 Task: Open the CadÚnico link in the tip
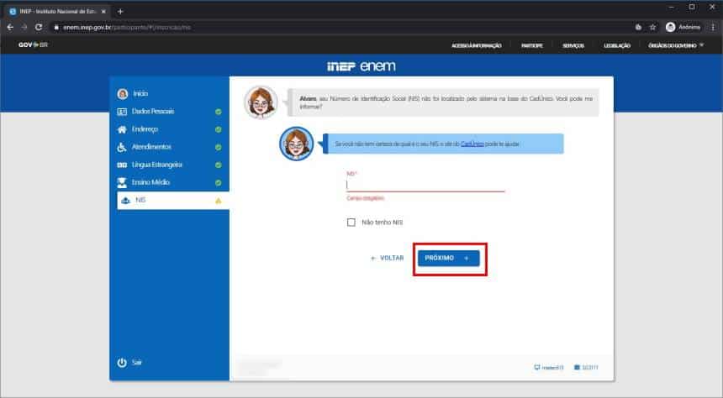(x=472, y=144)
